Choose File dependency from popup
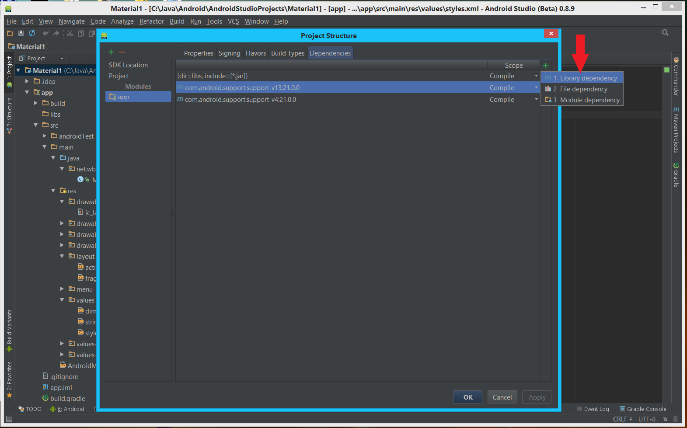Screen dimensions: 687x428 coord(582,89)
